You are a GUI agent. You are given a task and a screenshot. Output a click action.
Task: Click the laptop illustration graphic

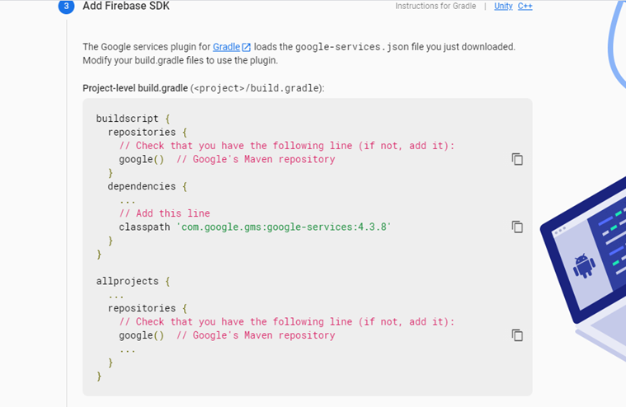coord(583,263)
